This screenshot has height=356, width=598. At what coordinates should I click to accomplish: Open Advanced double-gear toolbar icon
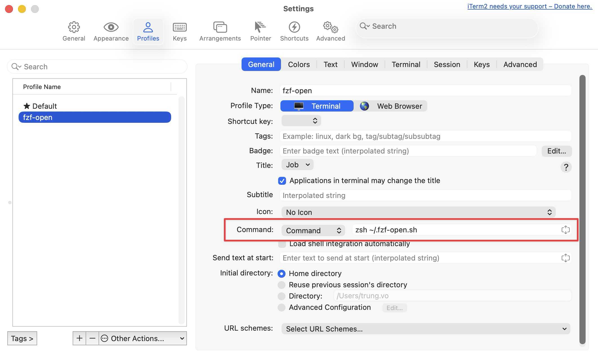[331, 27]
